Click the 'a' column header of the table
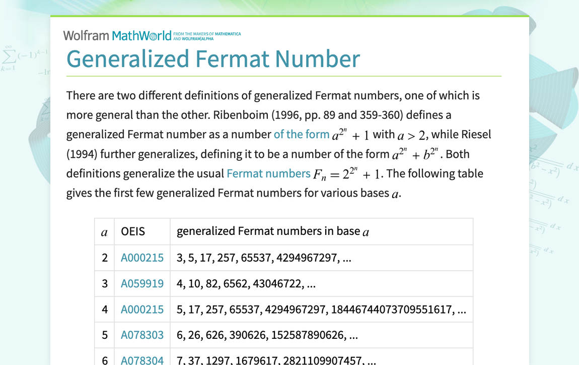 click(x=104, y=231)
